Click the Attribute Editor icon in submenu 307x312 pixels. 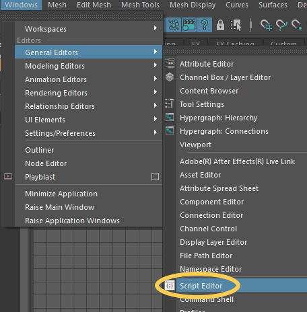(x=170, y=63)
